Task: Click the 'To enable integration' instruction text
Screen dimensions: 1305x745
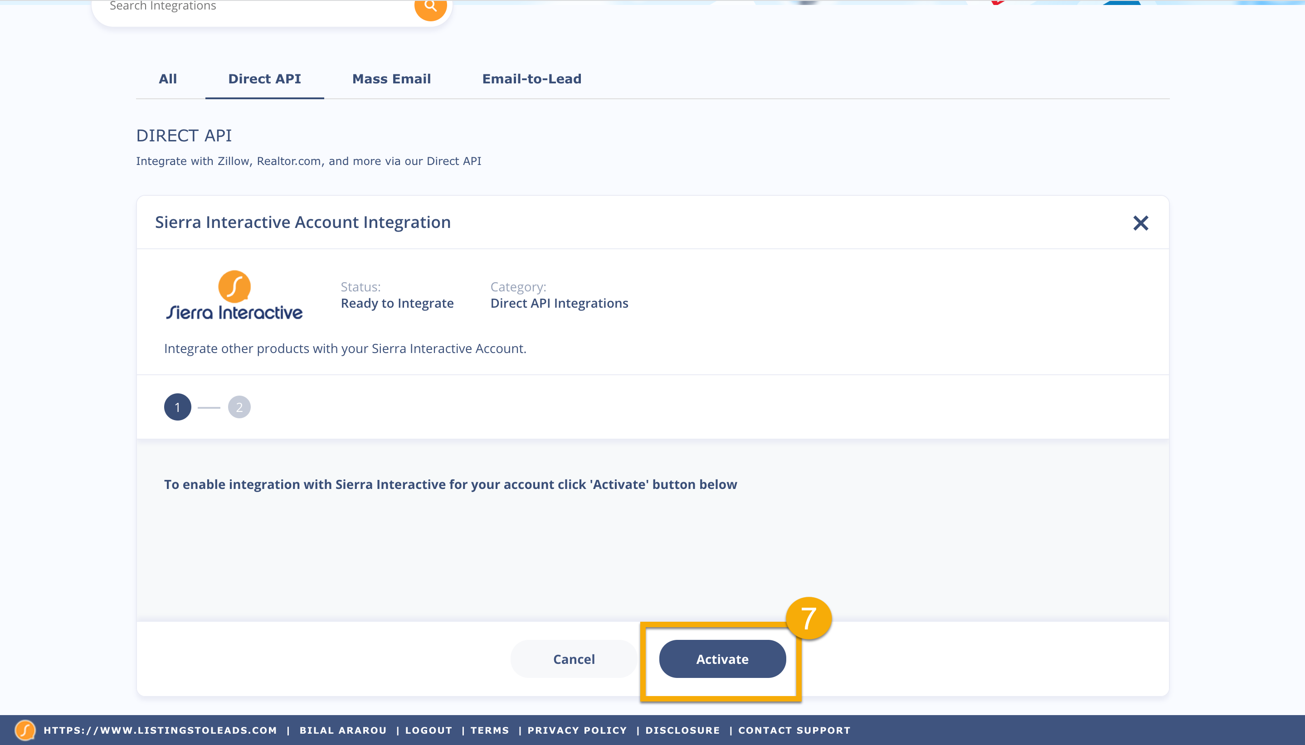Action: coord(450,484)
